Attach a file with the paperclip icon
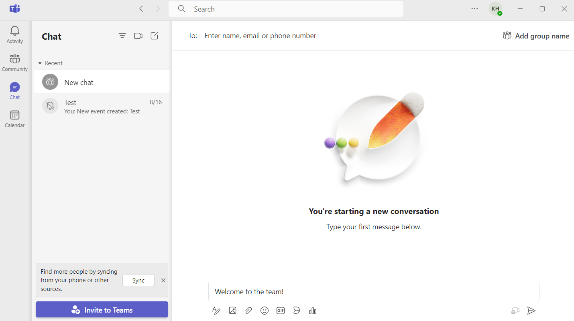 point(248,311)
